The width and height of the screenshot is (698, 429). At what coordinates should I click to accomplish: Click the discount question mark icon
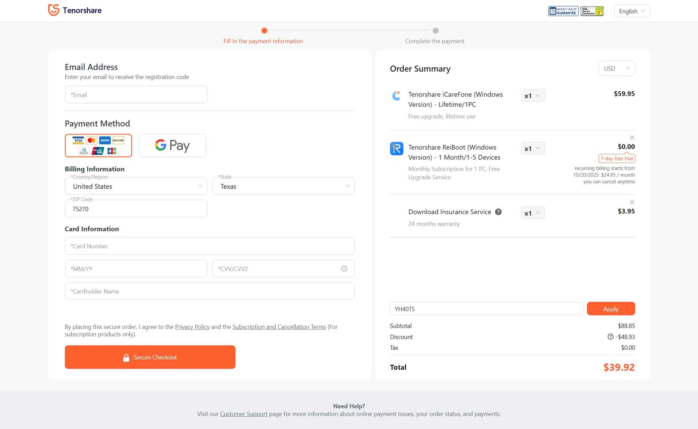click(610, 337)
